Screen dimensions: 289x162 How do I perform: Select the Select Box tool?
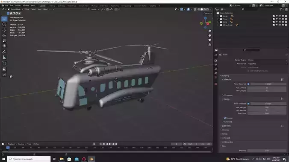point(4,19)
